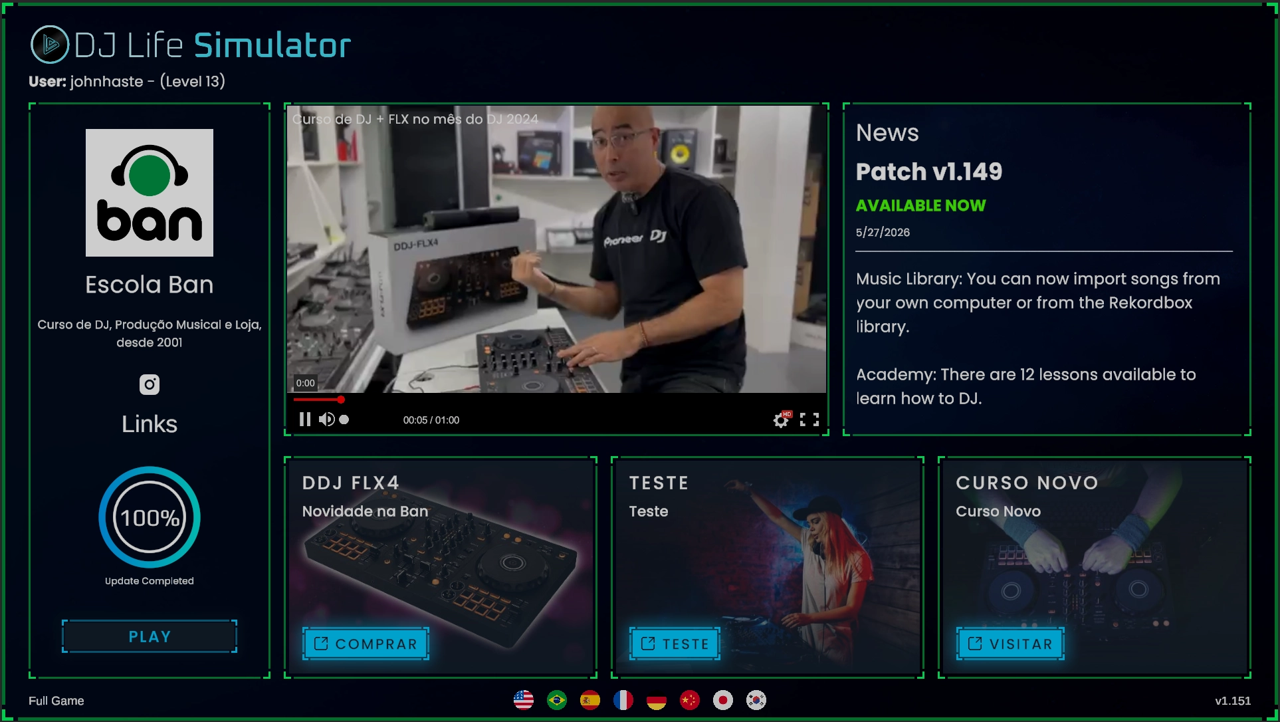Click the Escola Ban school name
The image size is (1280, 722).
click(150, 285)
